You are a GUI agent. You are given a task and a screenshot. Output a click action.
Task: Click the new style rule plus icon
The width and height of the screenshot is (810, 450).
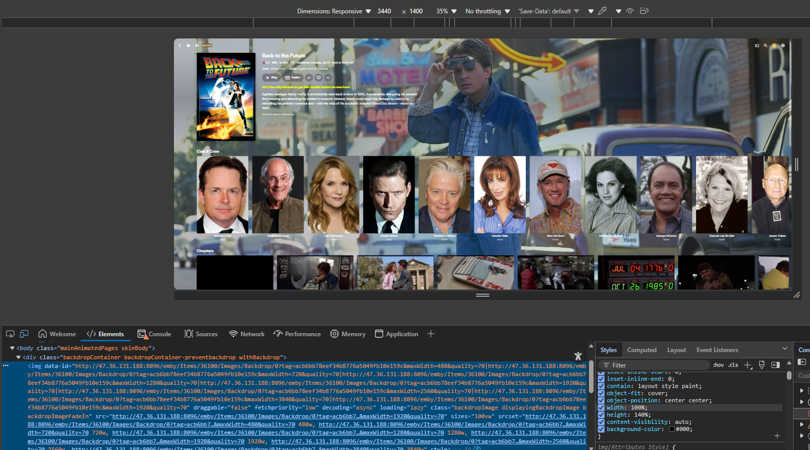pyautogui.click(x=748, y=365)
